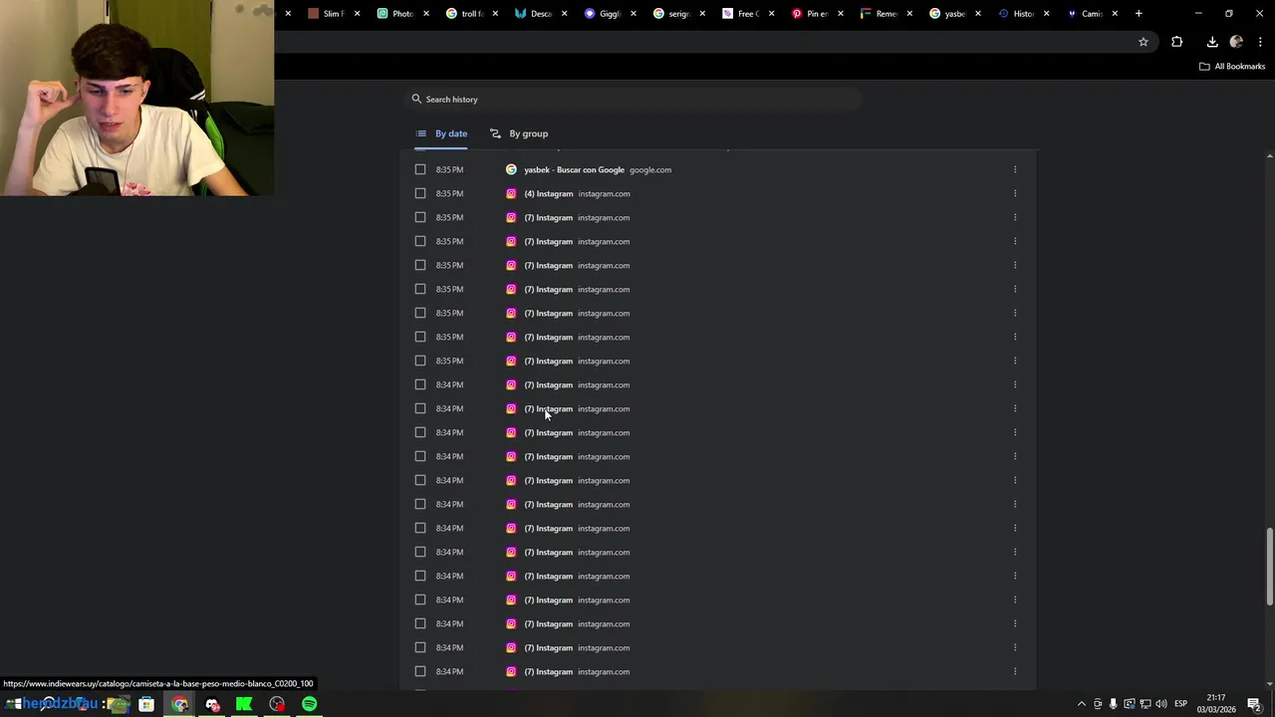Open Spotify from the taskbar
Viewport: 1275px width, 717px height.
click(310, 704)
